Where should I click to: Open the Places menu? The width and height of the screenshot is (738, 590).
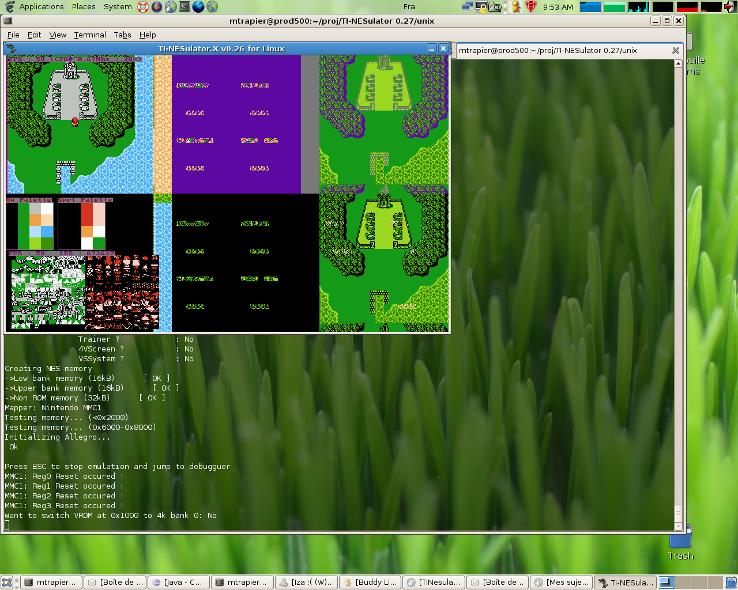[84, 7]
